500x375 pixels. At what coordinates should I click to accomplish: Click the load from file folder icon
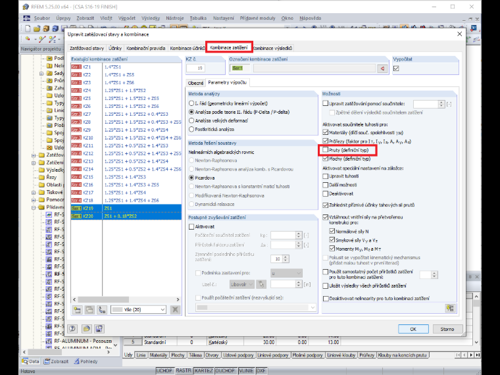click(86, 329)
